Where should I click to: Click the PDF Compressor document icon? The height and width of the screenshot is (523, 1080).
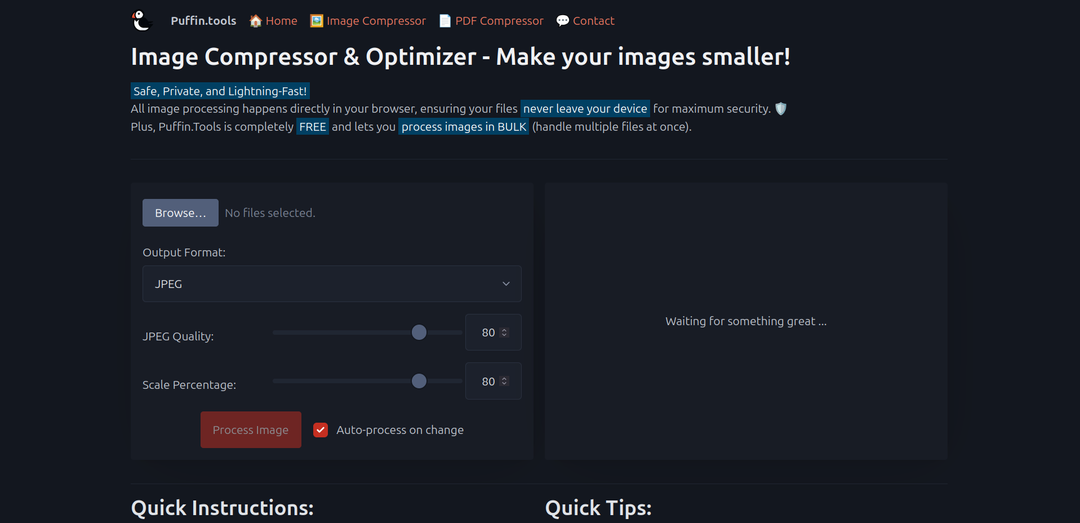tap(445, 20)
